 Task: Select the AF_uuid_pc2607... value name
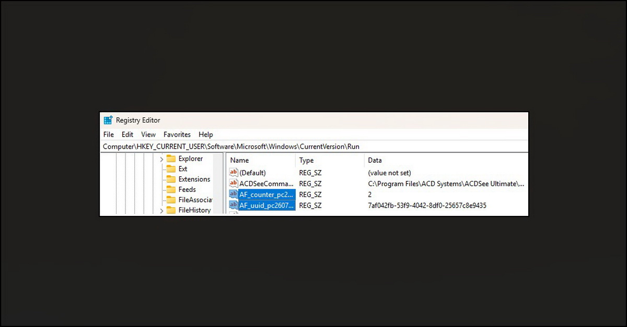coord(266,205)
